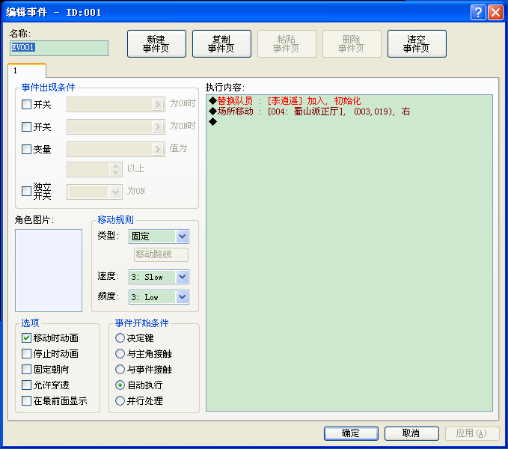Click the 清空事件页 button
The image size is (508, 449).
click(x=417, y=43)
